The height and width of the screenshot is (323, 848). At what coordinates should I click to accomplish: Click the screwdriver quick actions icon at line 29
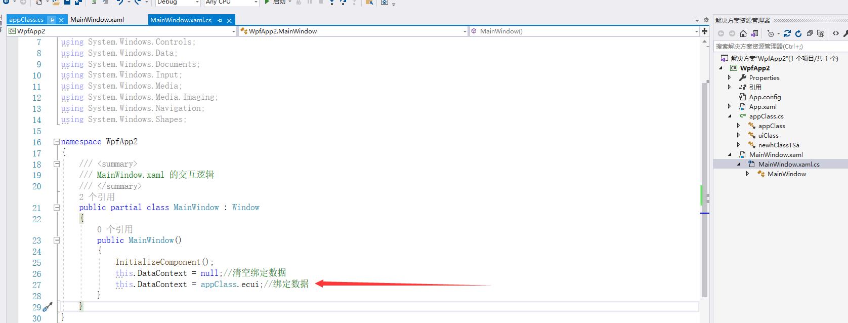pos(48,307)
